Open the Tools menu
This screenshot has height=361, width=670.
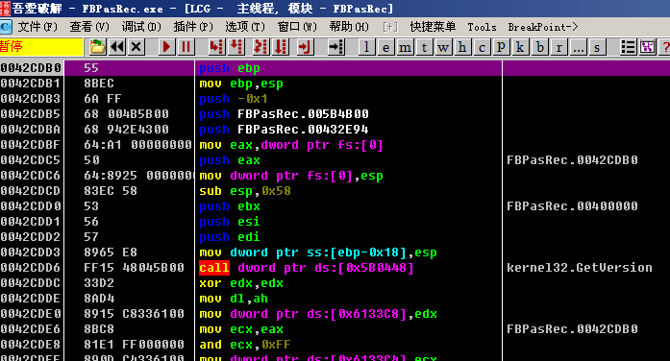click(482, 27)
